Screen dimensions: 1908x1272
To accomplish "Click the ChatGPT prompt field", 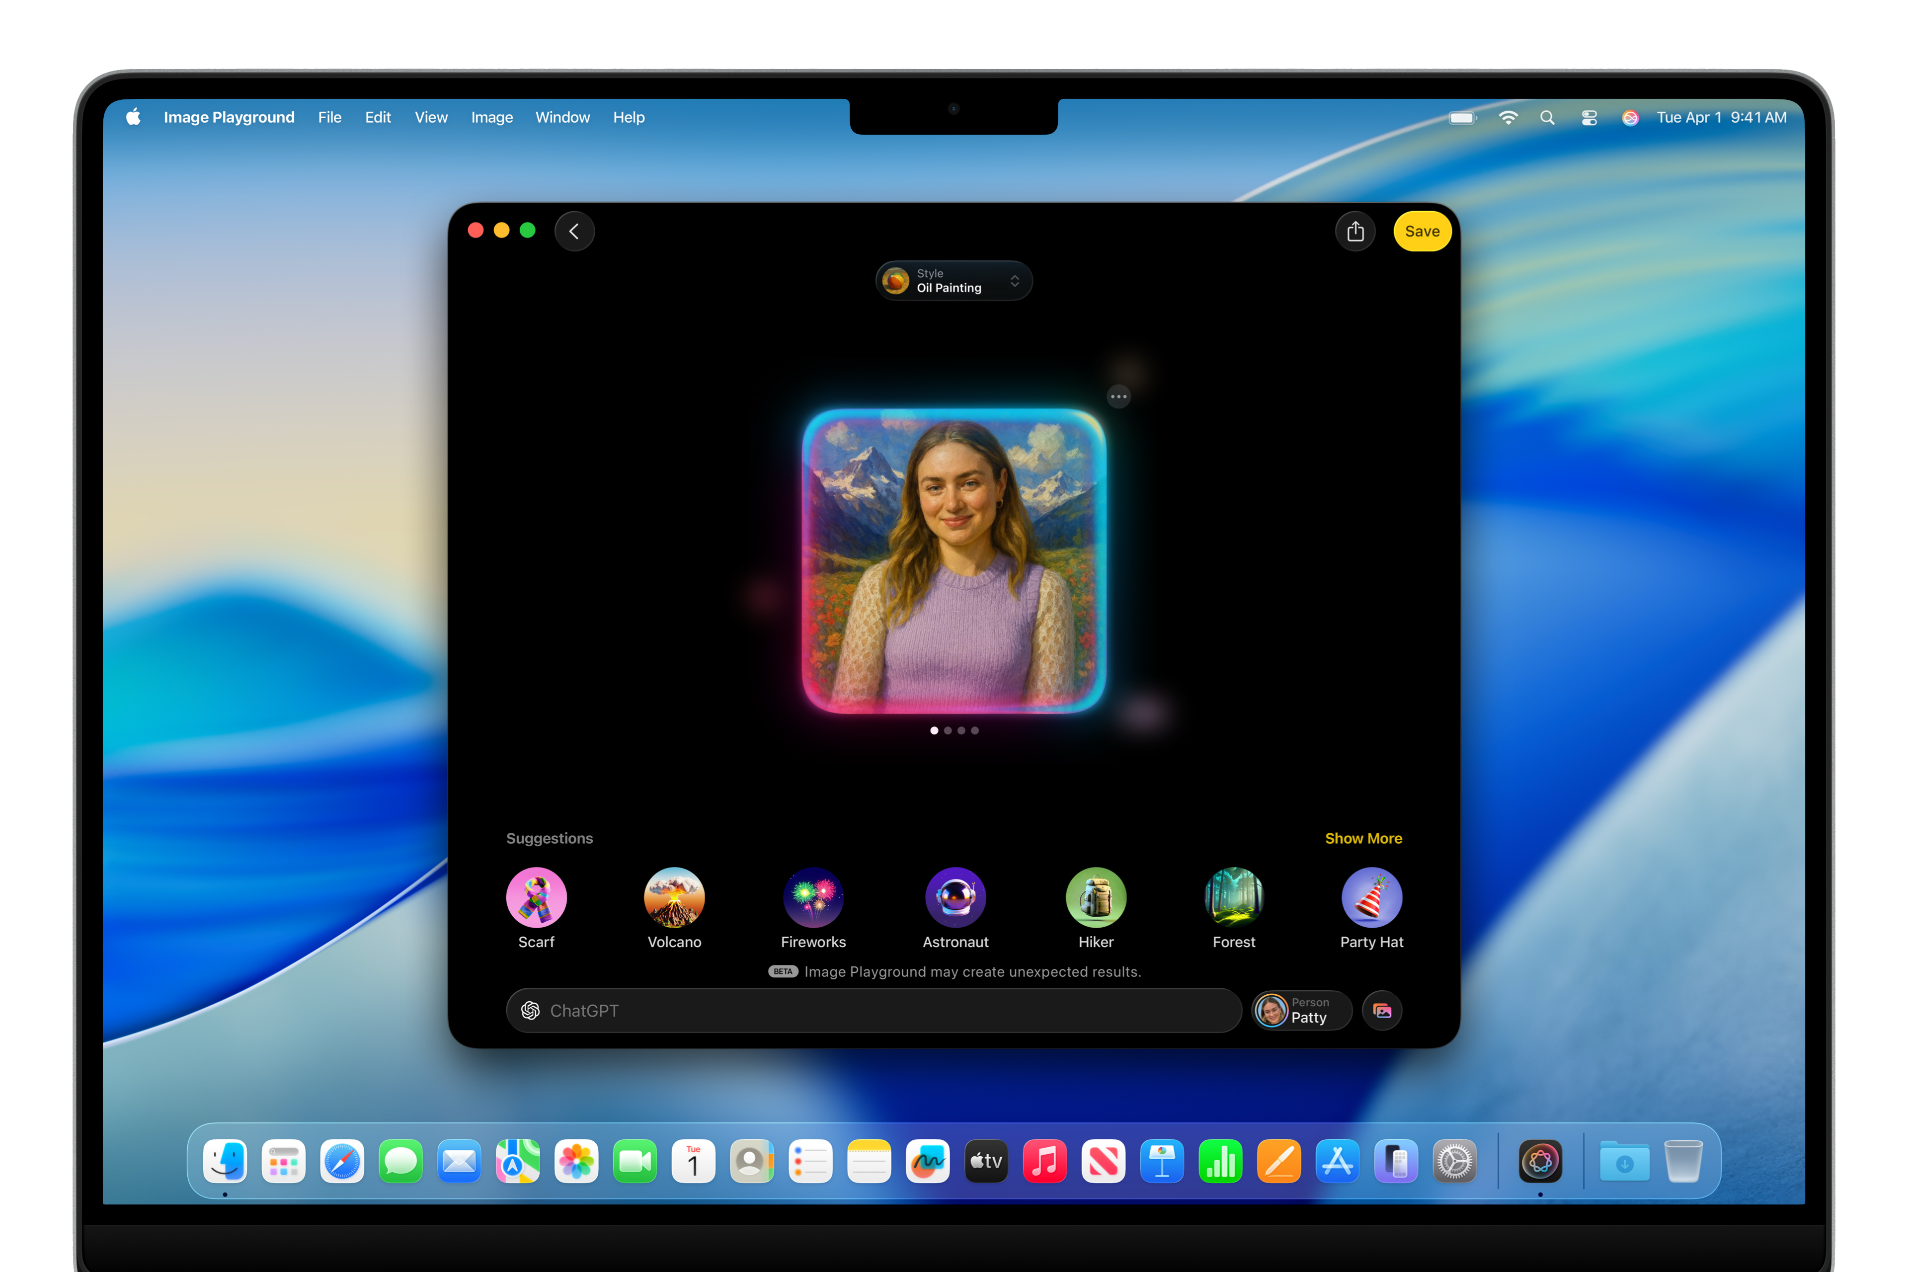I will point(852,1010).
